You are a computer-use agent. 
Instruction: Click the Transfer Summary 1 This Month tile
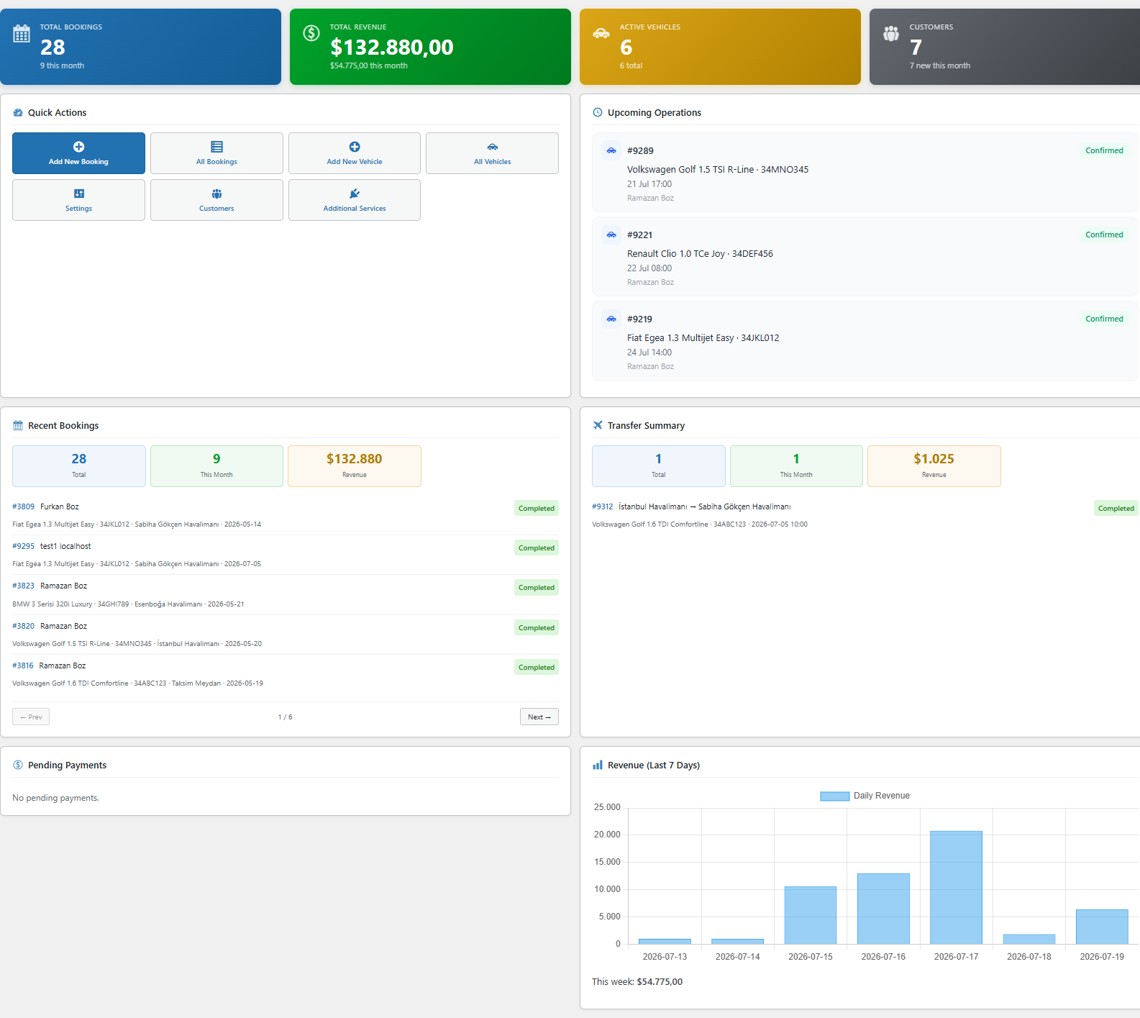point(796,466)
